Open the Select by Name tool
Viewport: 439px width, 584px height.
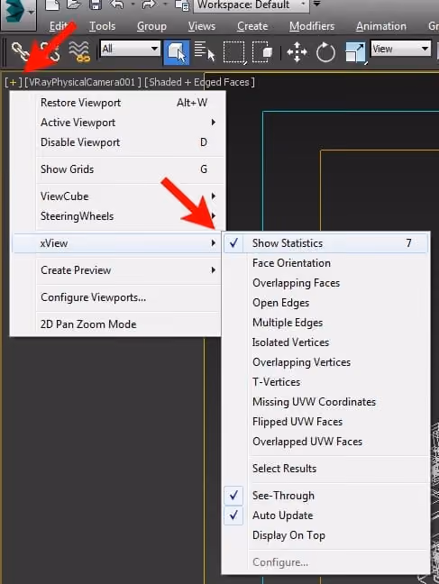[x=205, y=51]
